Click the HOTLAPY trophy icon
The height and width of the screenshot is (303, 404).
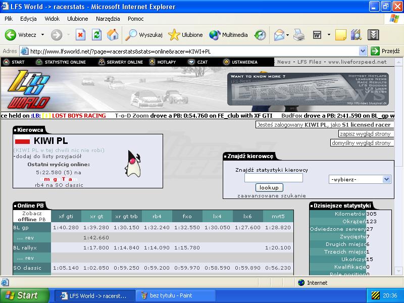(x=153, y=62)
